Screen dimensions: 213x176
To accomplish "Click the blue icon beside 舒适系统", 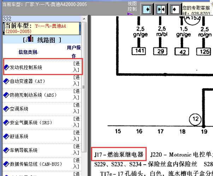I will [x=6, y=136].
